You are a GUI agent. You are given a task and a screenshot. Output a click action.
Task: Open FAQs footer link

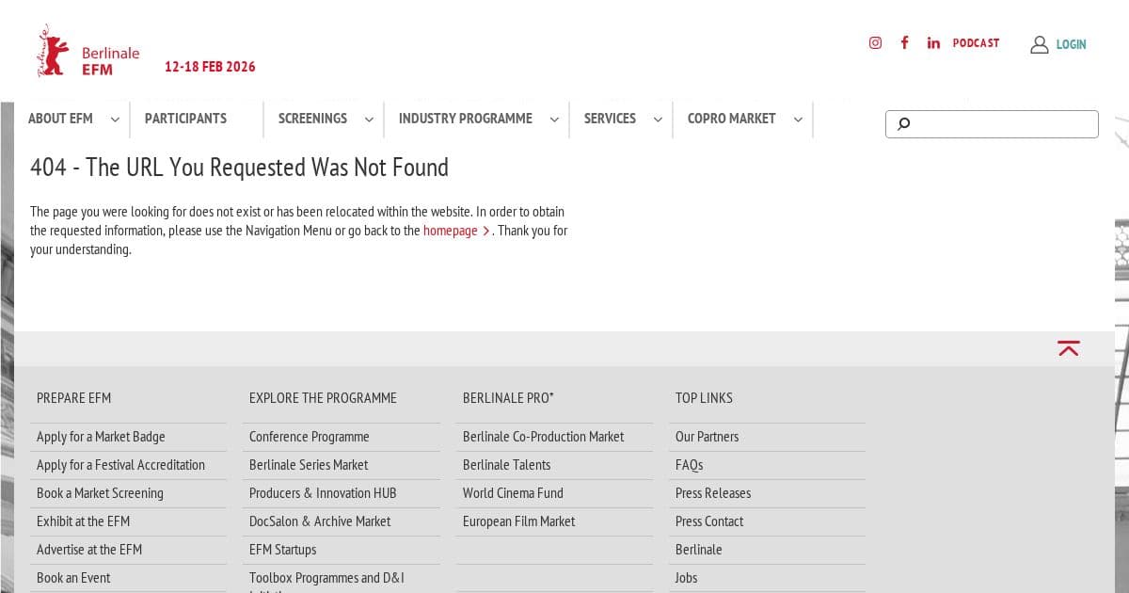(689, 465)
